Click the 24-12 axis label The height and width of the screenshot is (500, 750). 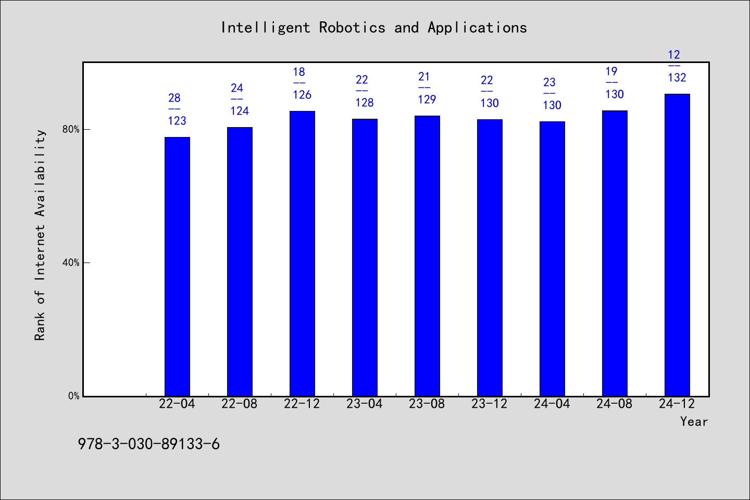[677, 404]
